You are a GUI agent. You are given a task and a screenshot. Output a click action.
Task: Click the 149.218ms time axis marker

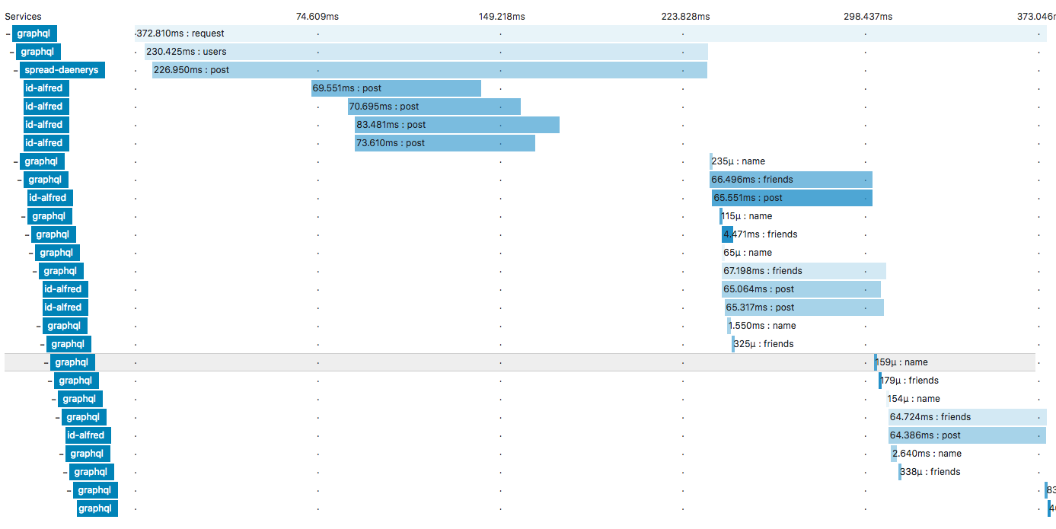click(502, 16)
